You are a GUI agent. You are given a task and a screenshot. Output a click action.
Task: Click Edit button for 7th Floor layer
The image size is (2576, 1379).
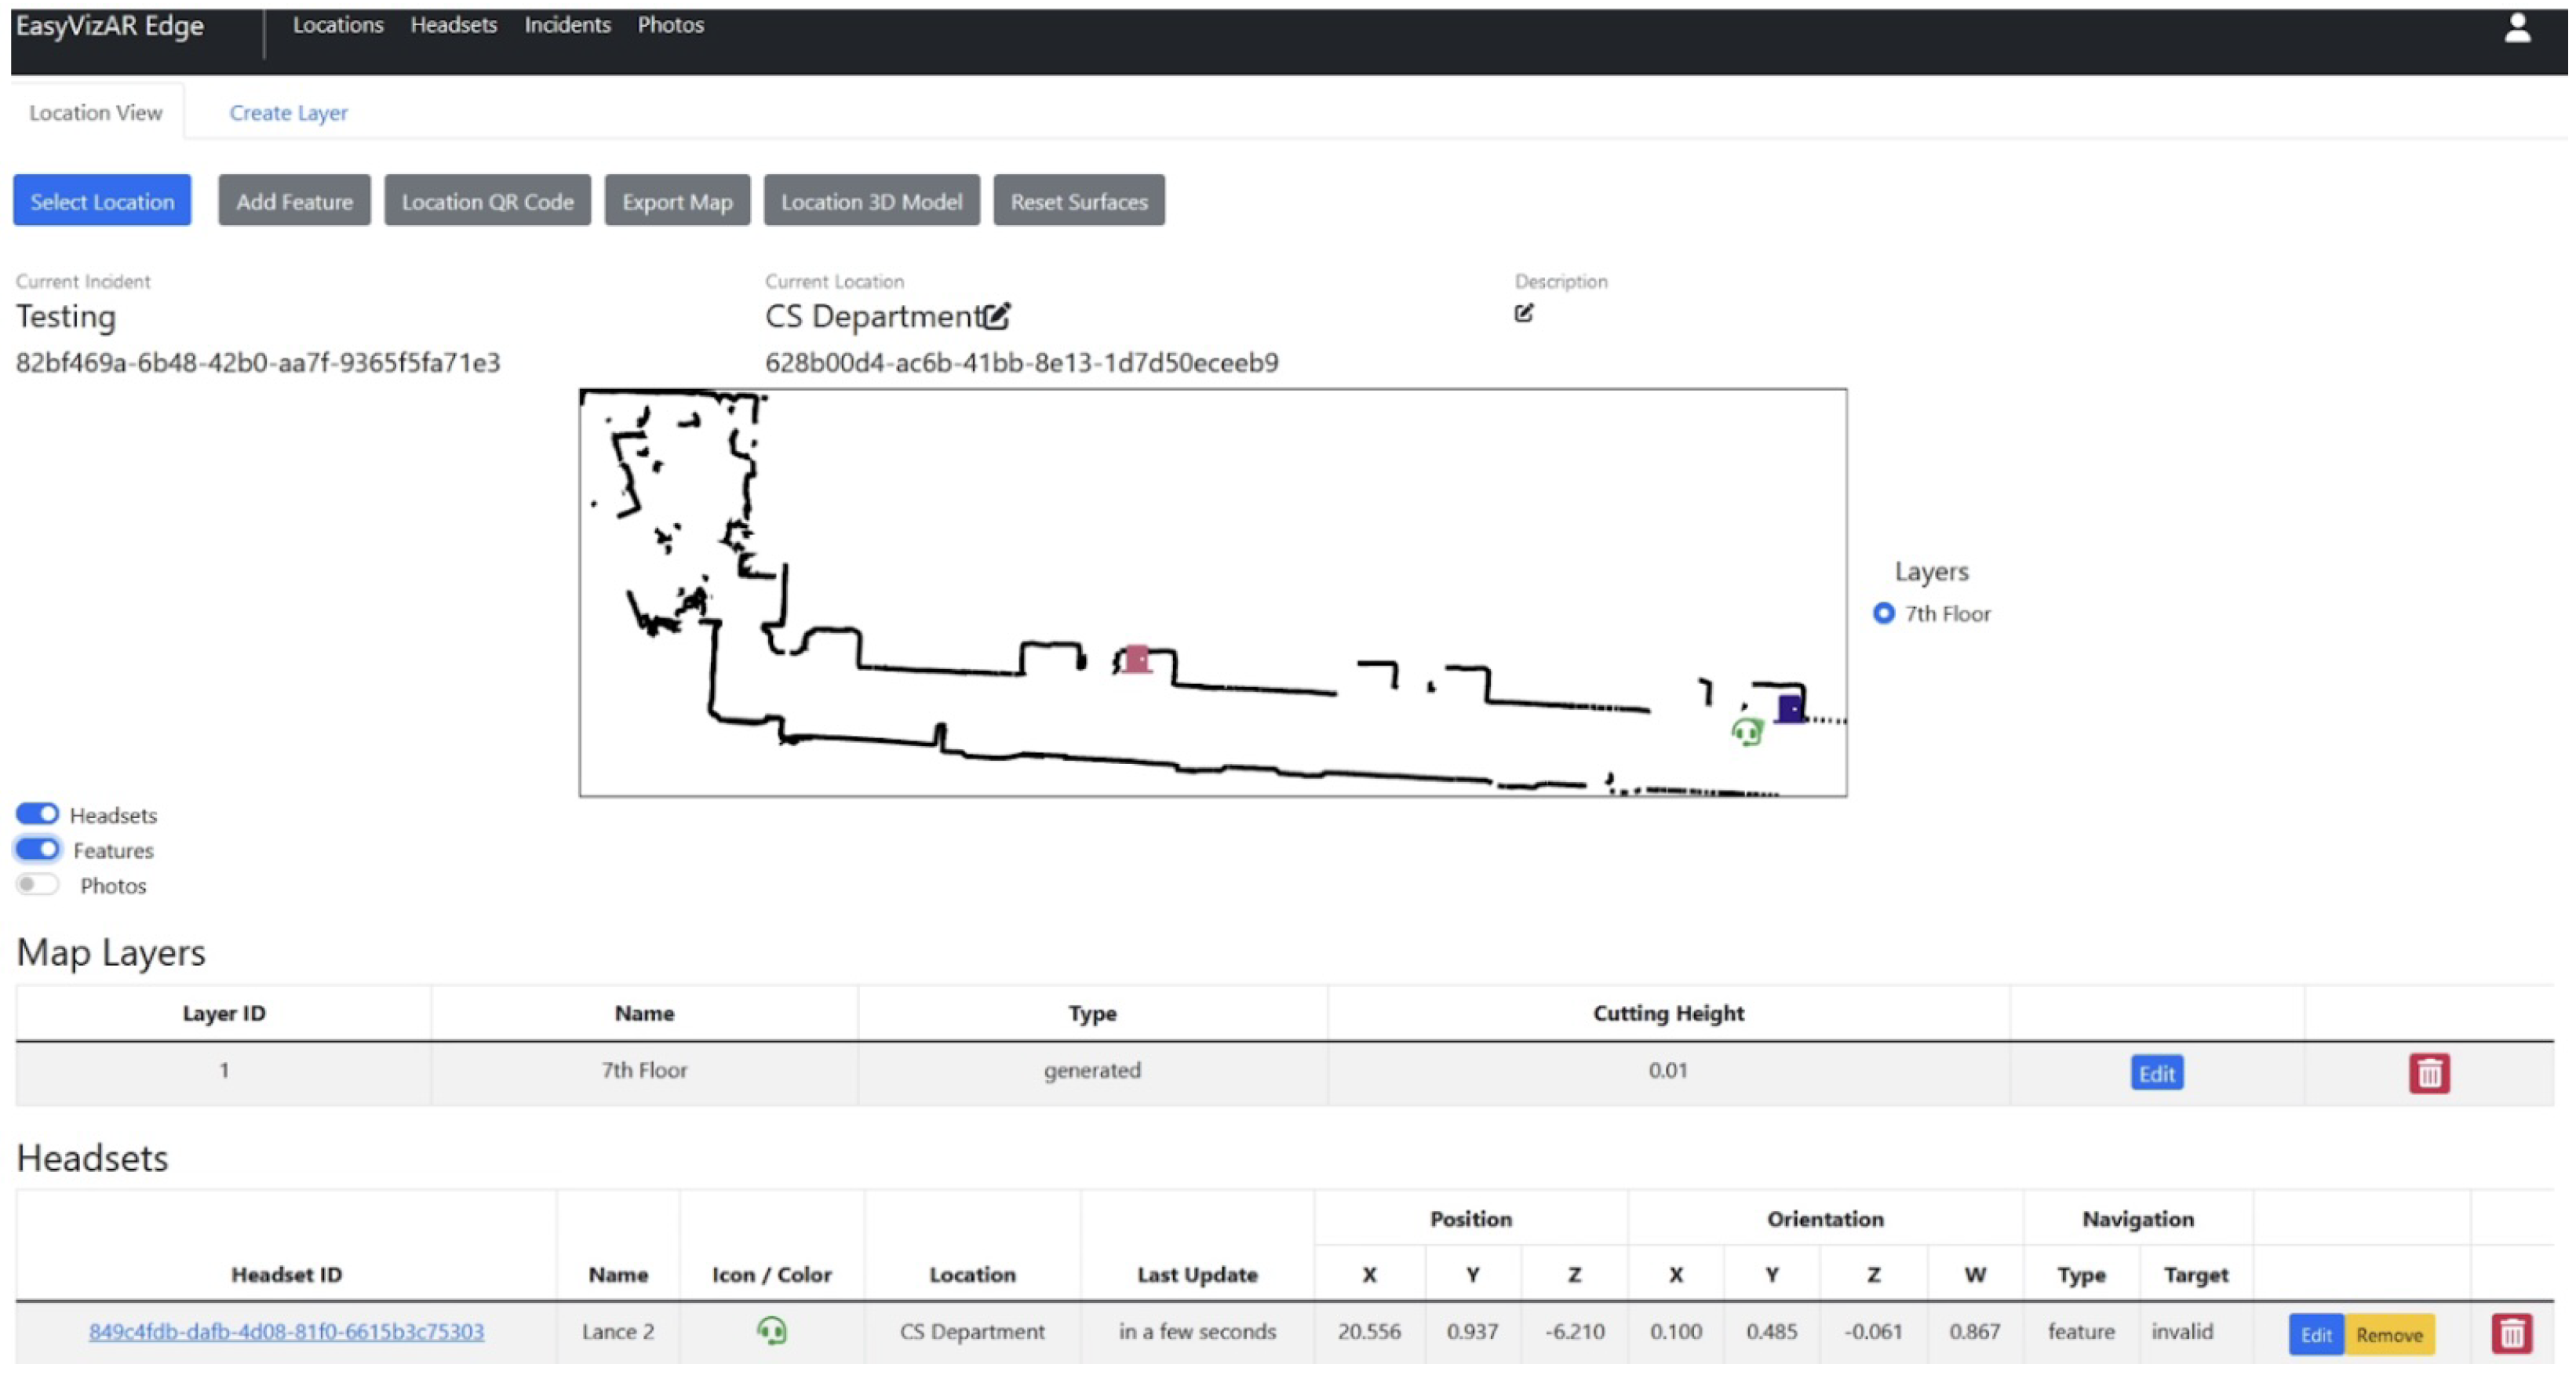pos(2156,1073)
